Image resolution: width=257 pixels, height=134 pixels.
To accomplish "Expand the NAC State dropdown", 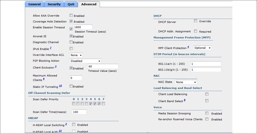I will point(186,82).
